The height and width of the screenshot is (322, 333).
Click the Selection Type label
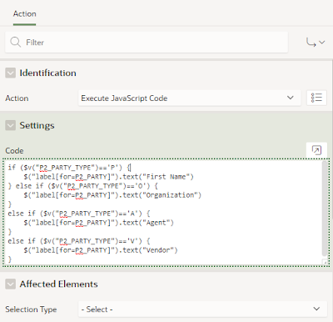[31, 309]
